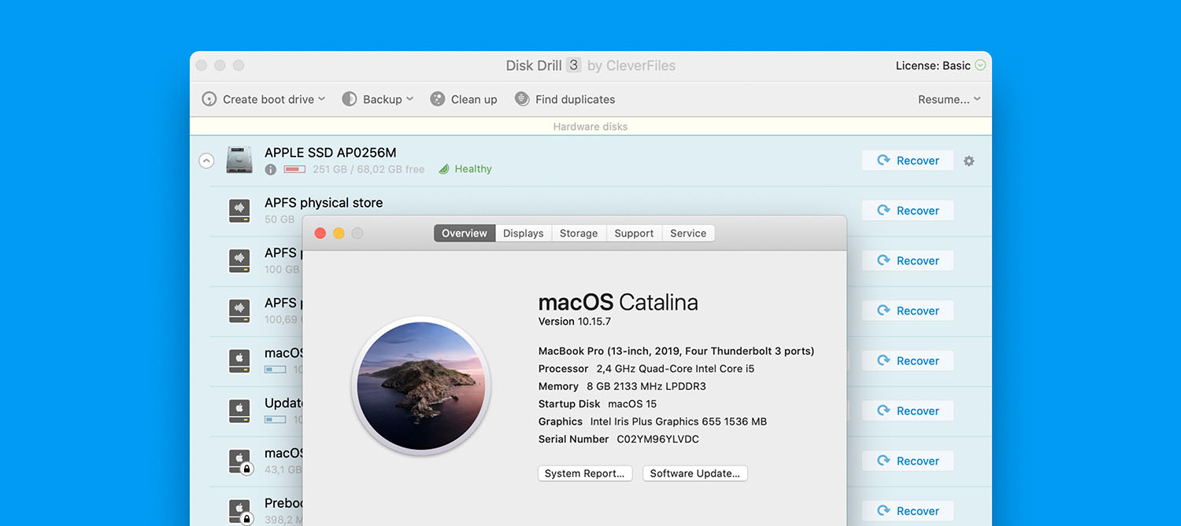The height and width of the screenshot is (526, 1181).
Task: Click the Startup Disk macOS 15 text
Action: pyautogui.click(x=598, y=404)
